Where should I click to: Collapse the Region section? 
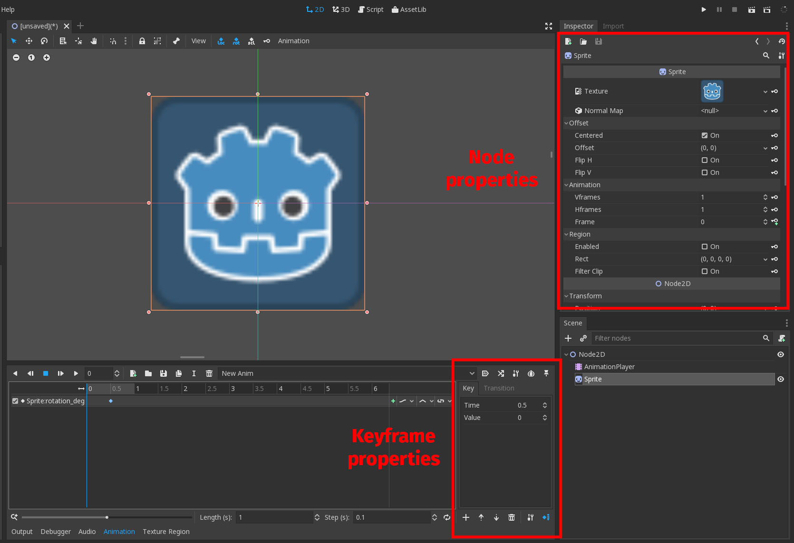(566, 234)
